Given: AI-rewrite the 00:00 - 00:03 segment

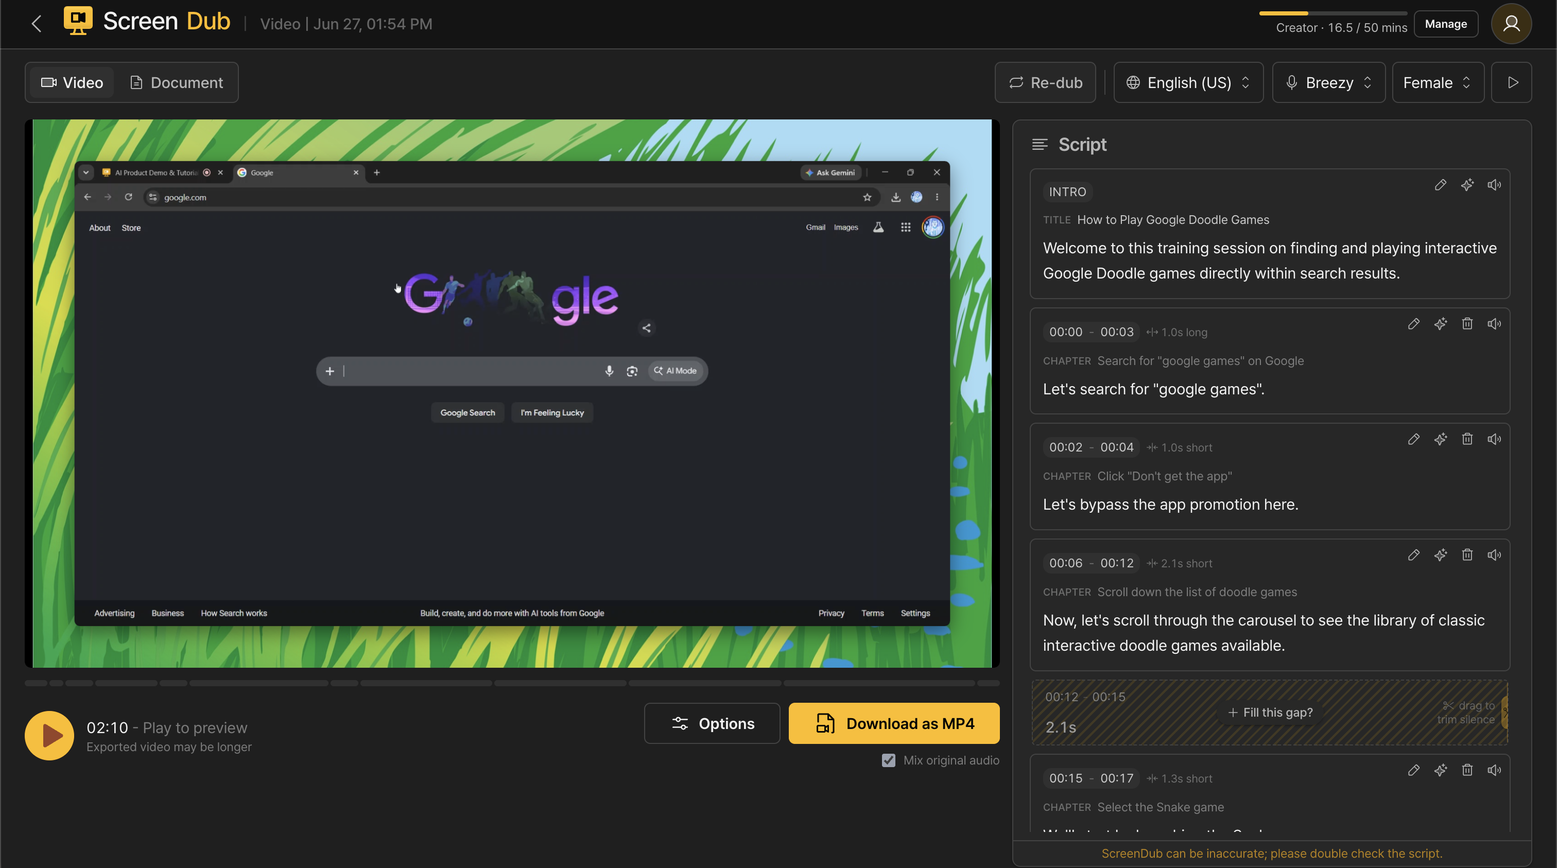Looking at the screenshot, I should pos(1440,324).
